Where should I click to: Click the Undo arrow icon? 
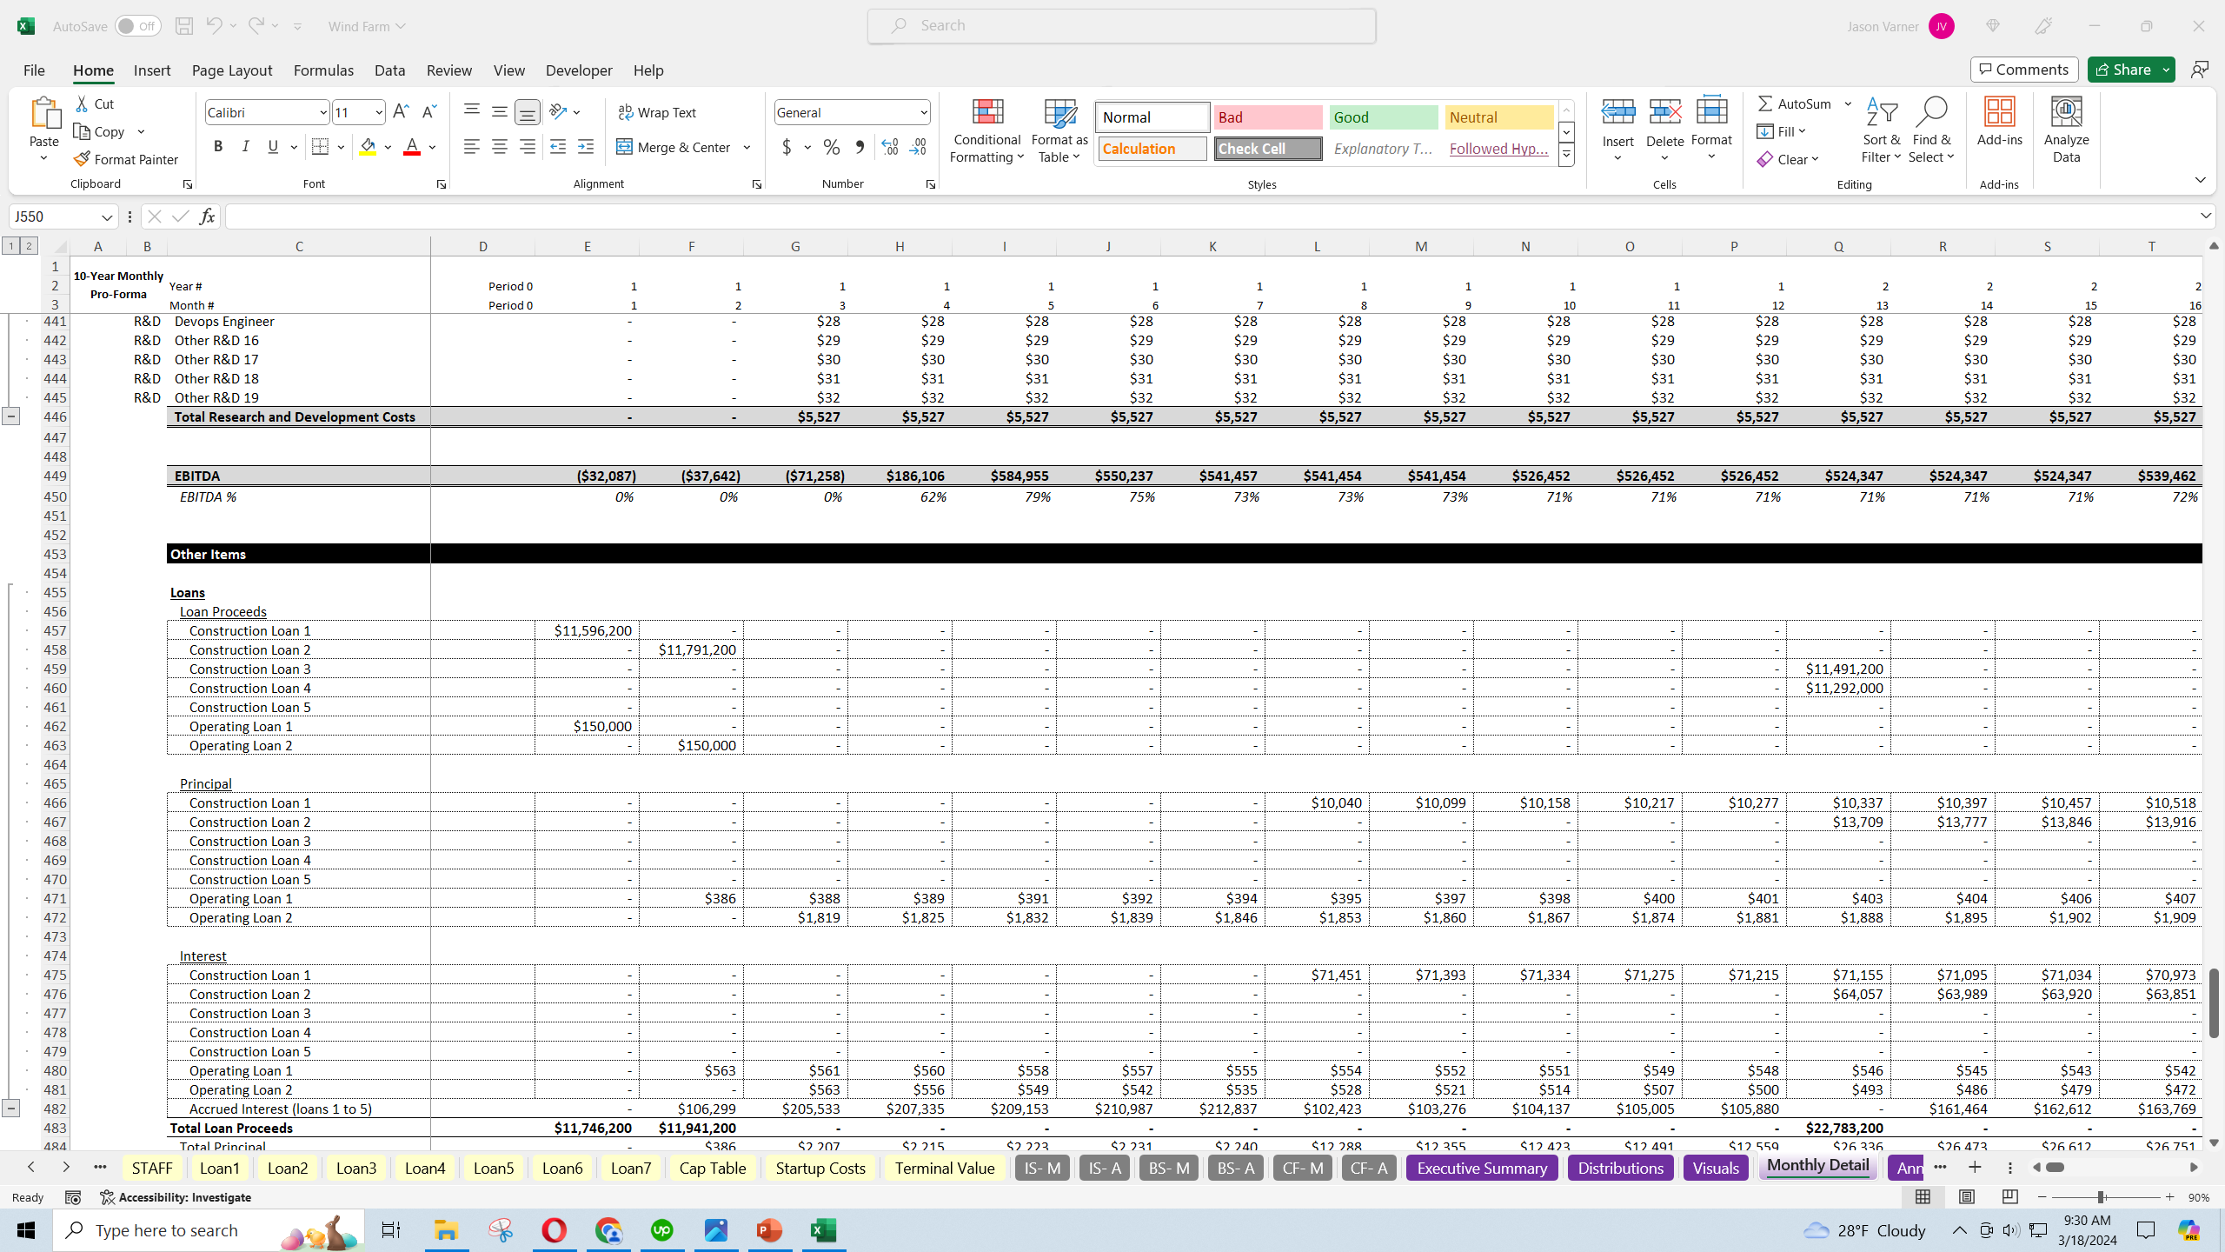(214, 26)
